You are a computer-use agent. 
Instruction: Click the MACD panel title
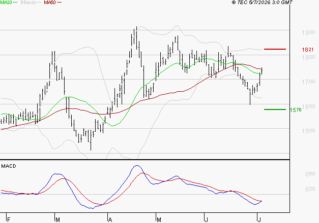tap(9, 166)
